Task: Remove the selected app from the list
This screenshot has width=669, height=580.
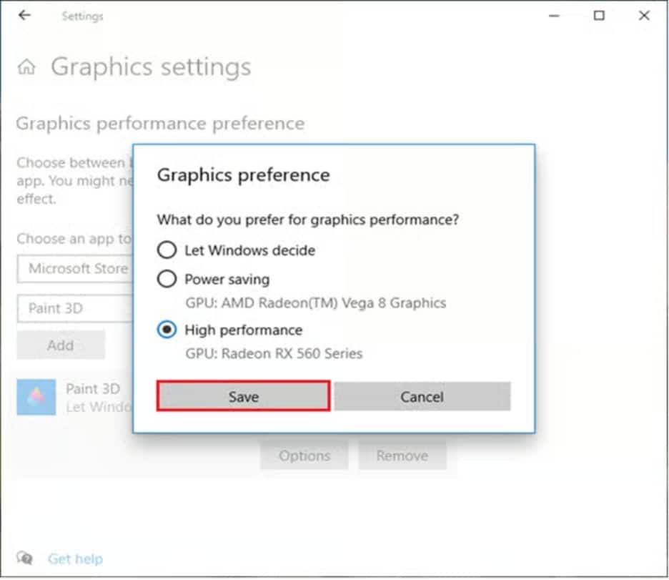Action: pyautogui.click(x=402, y=456)
